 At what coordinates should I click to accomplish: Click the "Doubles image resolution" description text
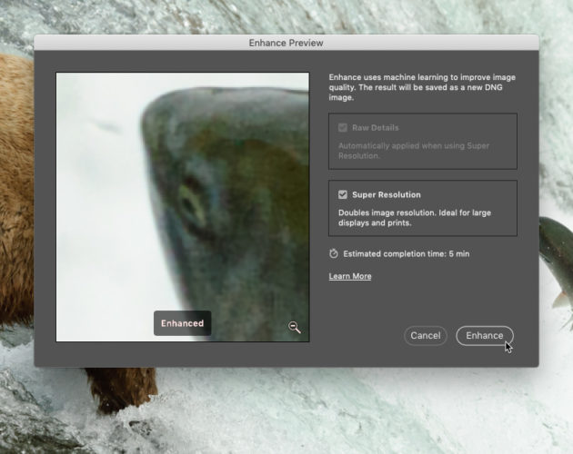pyautogui.click(x=415, y=218)
